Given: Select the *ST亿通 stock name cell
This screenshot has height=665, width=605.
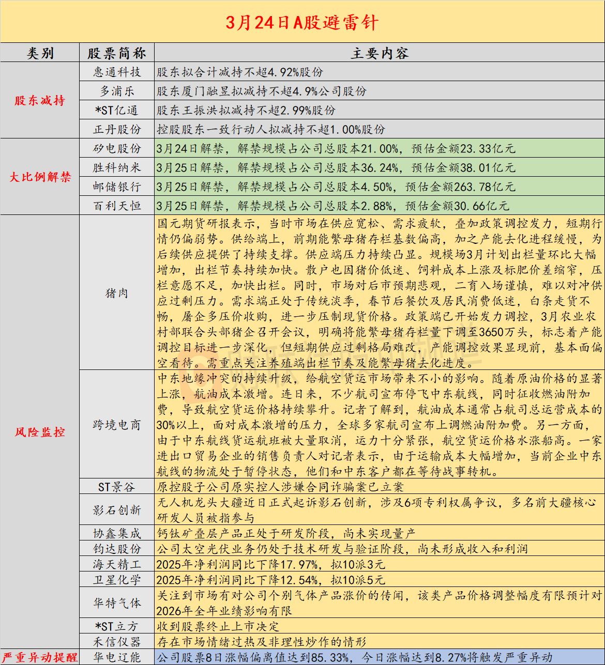Looking at the screenshot, I should 117,111.
